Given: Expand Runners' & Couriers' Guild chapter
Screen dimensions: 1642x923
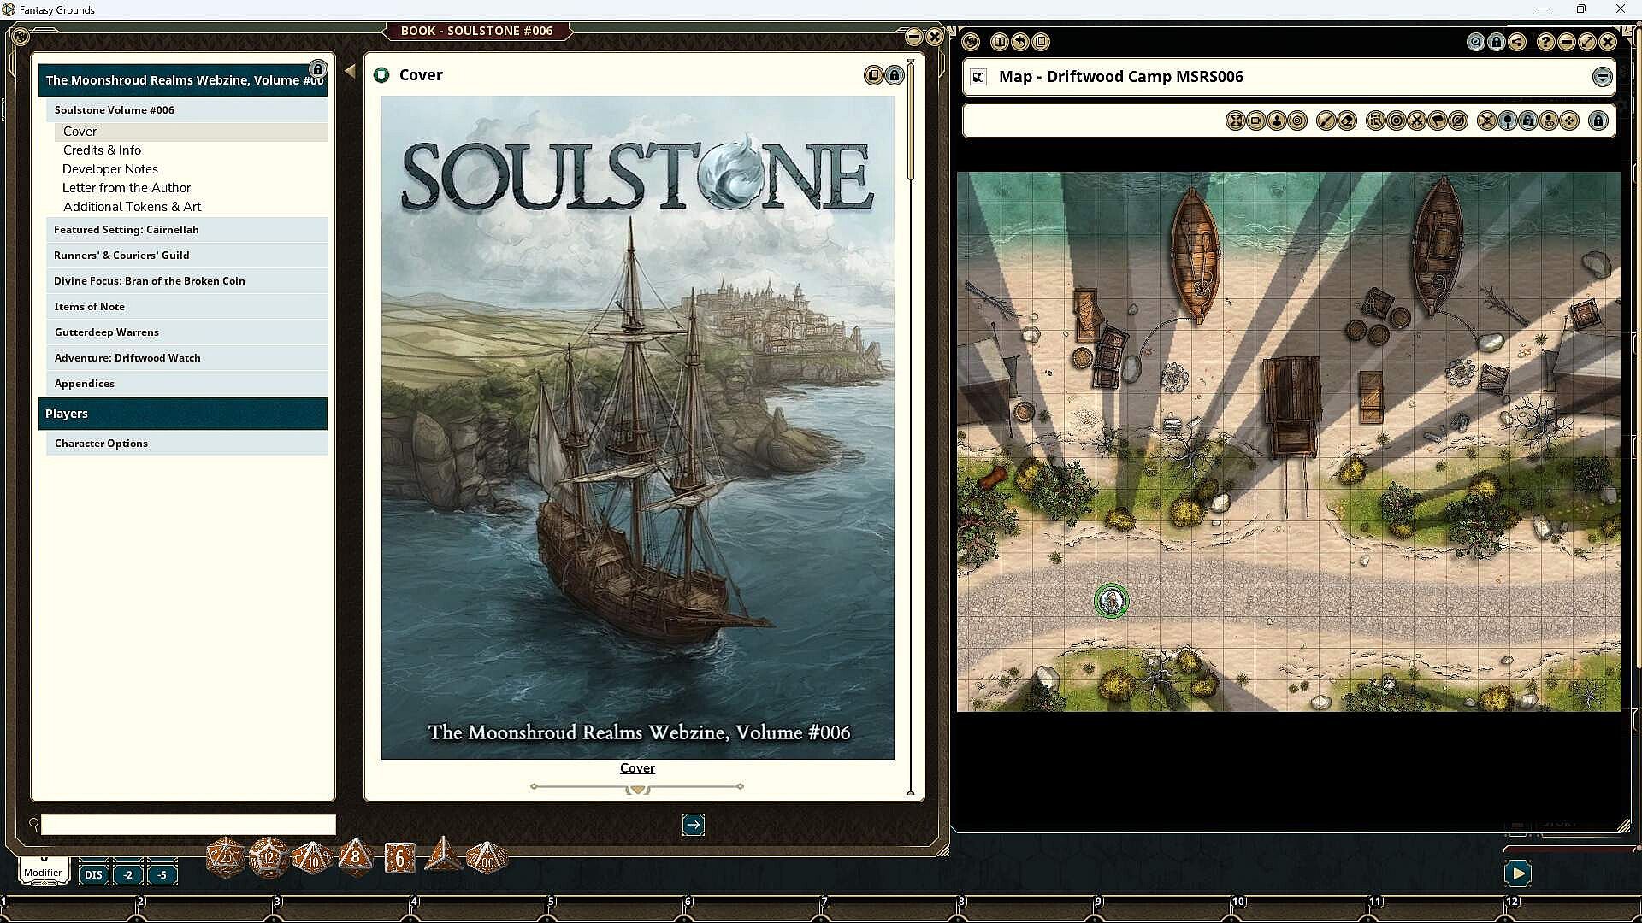Looking at the screenshot, I should click(187, 255).
